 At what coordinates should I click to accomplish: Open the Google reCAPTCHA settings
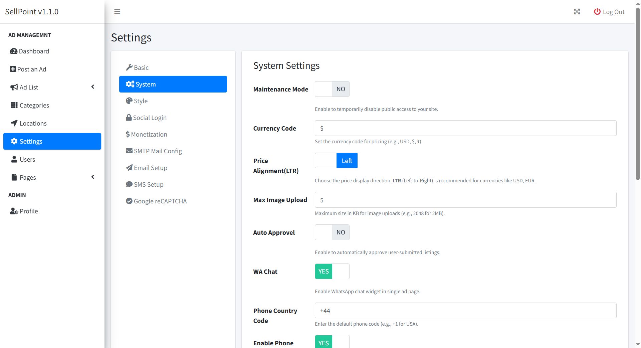coord(160,201)
